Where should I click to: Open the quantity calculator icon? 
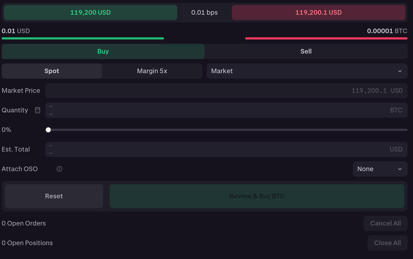click(x=37, y=110)
